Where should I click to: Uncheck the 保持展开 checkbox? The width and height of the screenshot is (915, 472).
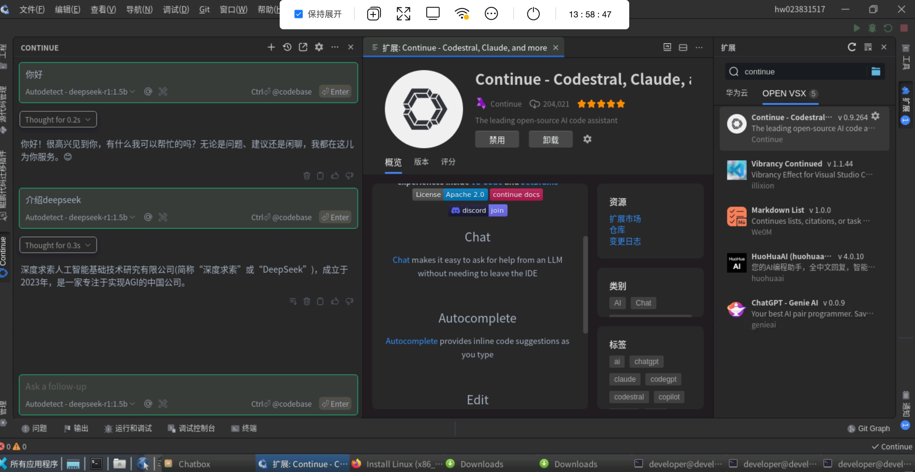pos(298,14)
